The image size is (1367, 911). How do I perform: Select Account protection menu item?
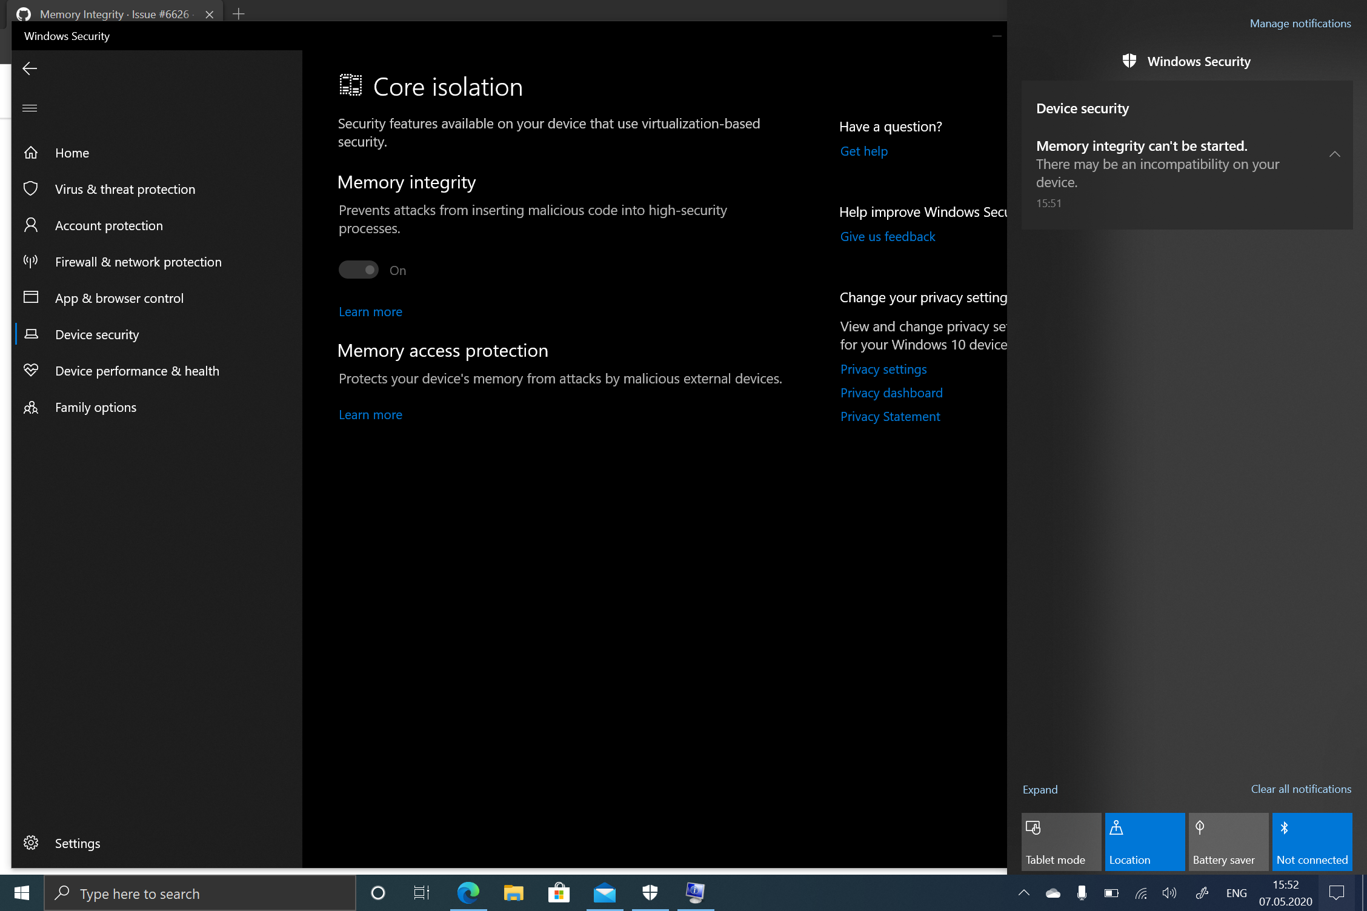click(x=108, y=225)
